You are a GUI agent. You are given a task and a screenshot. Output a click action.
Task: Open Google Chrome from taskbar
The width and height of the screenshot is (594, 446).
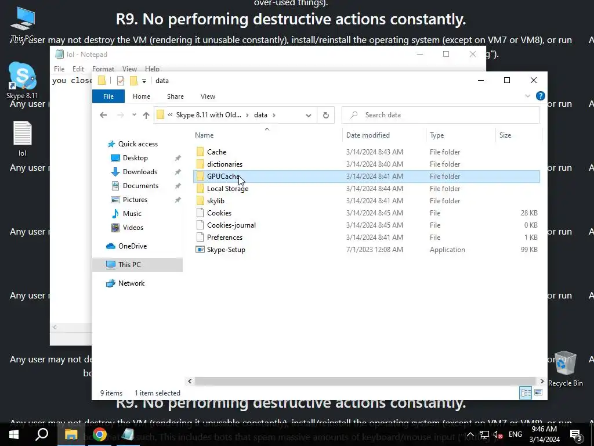[x=99, y=434]
